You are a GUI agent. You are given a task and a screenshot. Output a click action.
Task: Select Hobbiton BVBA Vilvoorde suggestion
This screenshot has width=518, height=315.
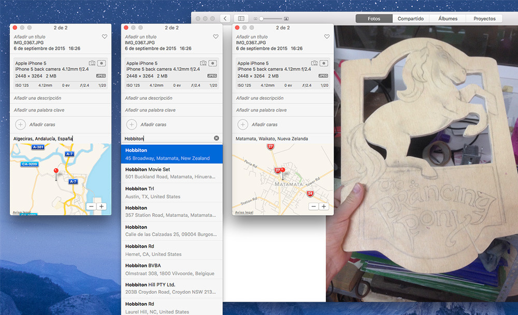(x=172, y=269)
